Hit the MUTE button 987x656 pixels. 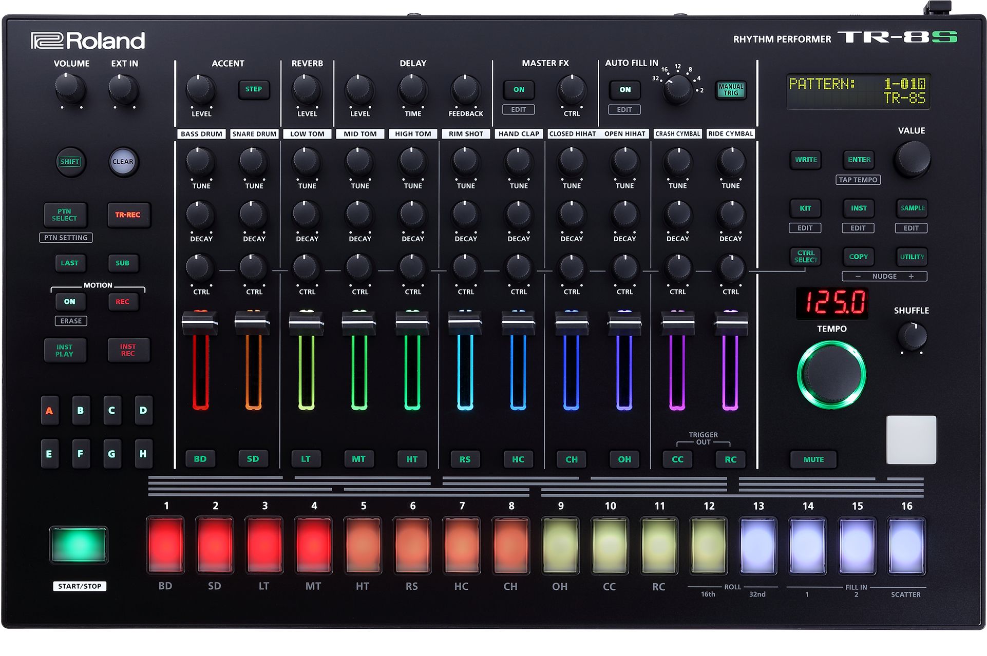pyautogui.click(x=813, y=459)
